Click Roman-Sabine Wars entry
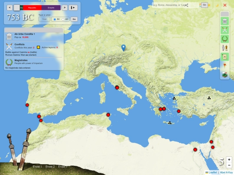Screen dimensions: 234x175 [21, 55]
